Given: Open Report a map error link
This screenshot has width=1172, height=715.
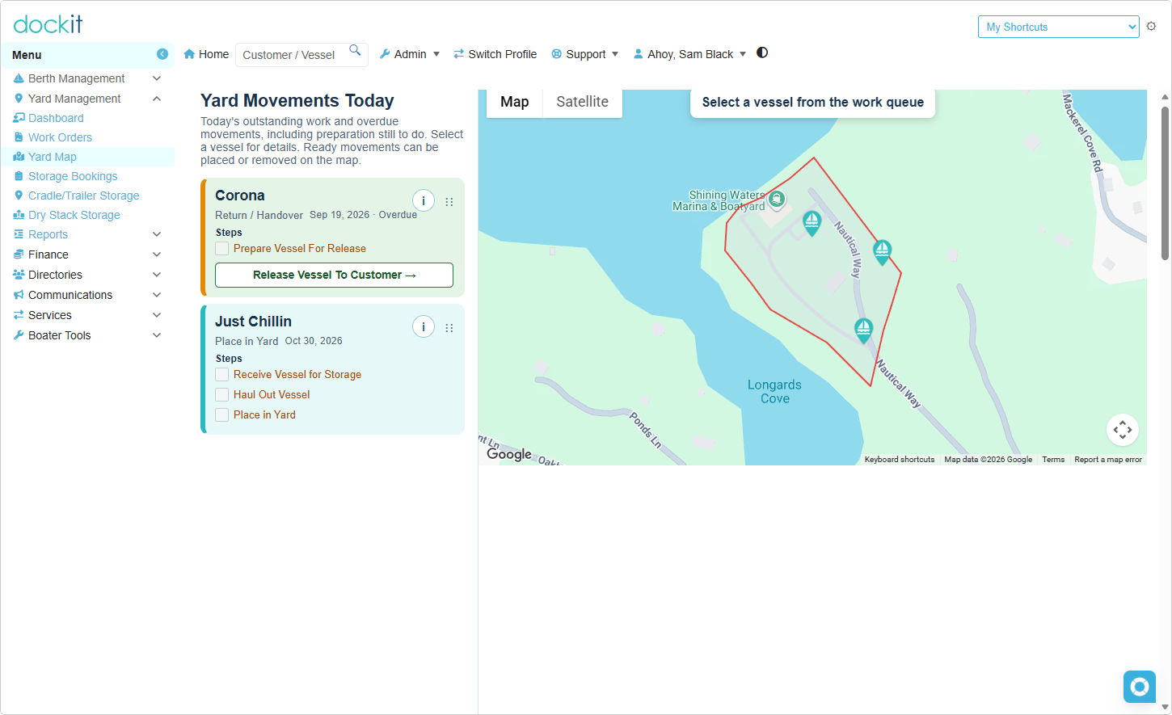Looking at the screenshot, I should click(x=1108, y=460).
